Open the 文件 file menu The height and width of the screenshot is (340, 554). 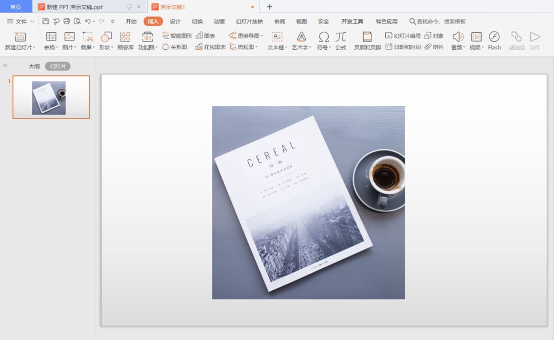tap(21, 21)
